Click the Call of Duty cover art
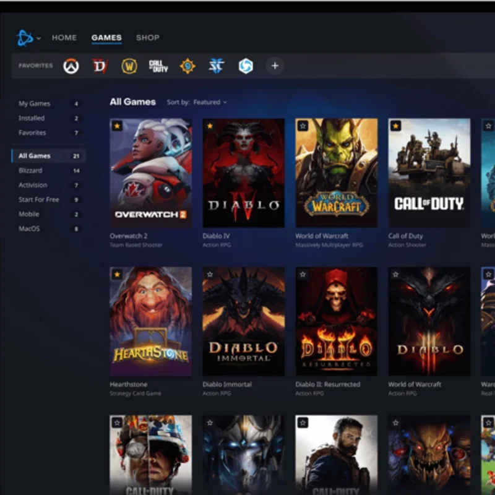495x495 pixels. click(x=429, y=173)
